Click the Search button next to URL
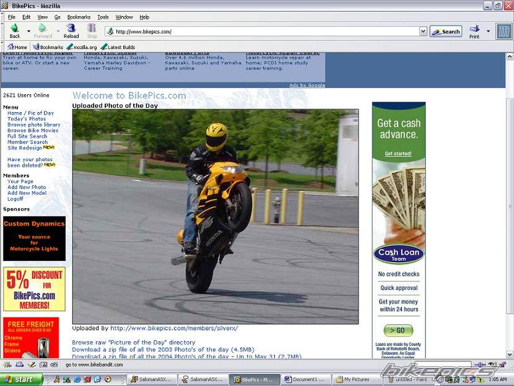514x386 pixels. (446, 32)
